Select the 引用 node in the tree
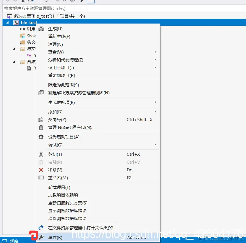The image size is (246, 243). [30, 29]
